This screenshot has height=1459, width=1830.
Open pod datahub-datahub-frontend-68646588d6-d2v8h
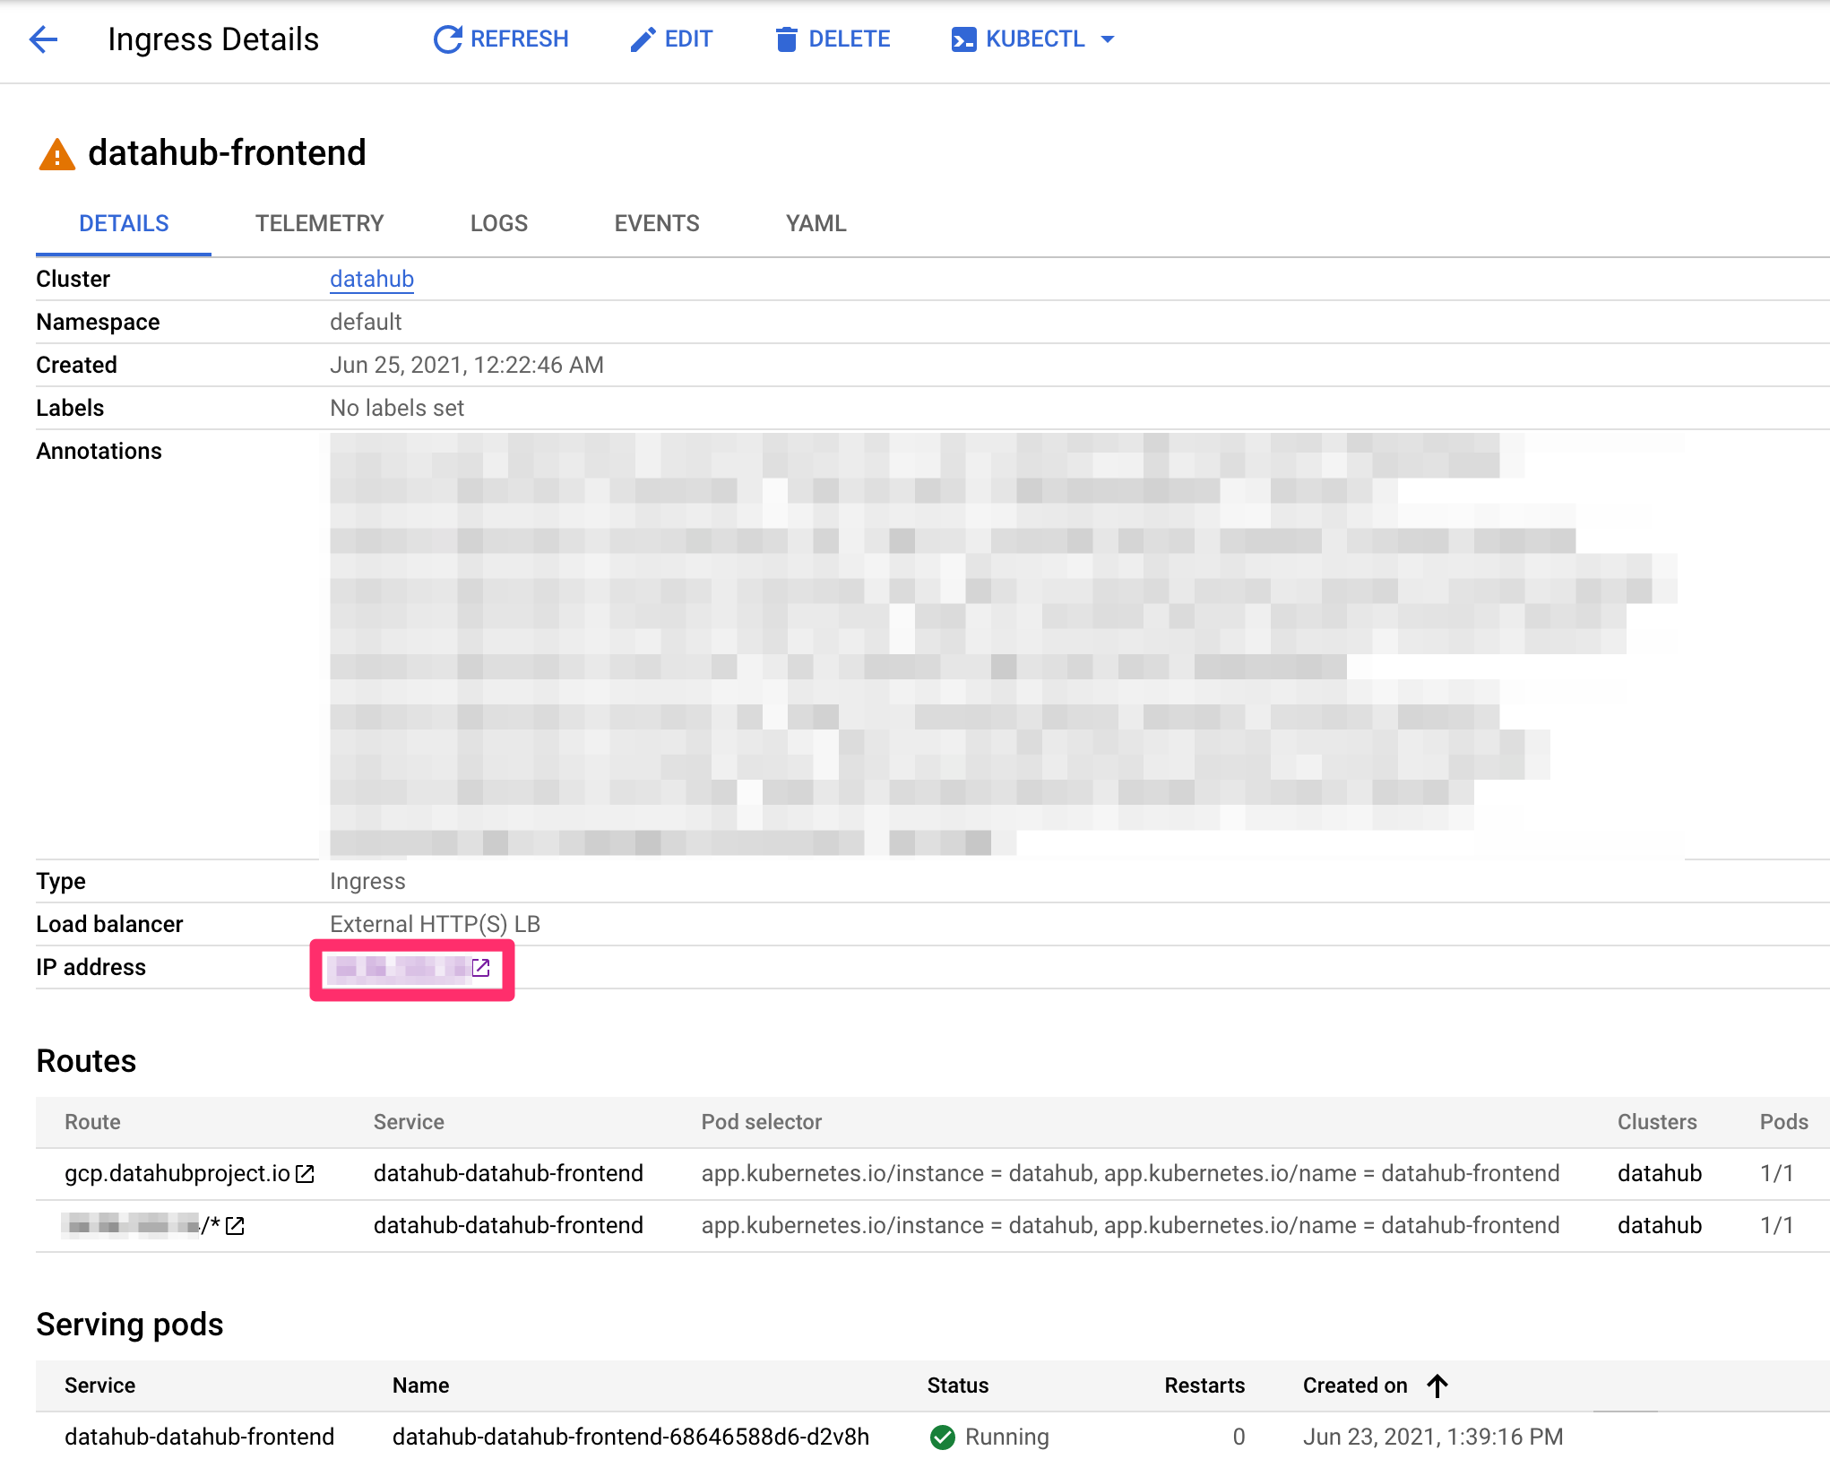(x=630, y=1437)
